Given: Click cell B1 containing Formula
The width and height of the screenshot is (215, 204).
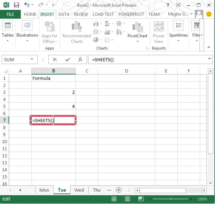Looking at the screenshot, I should 53,78.
